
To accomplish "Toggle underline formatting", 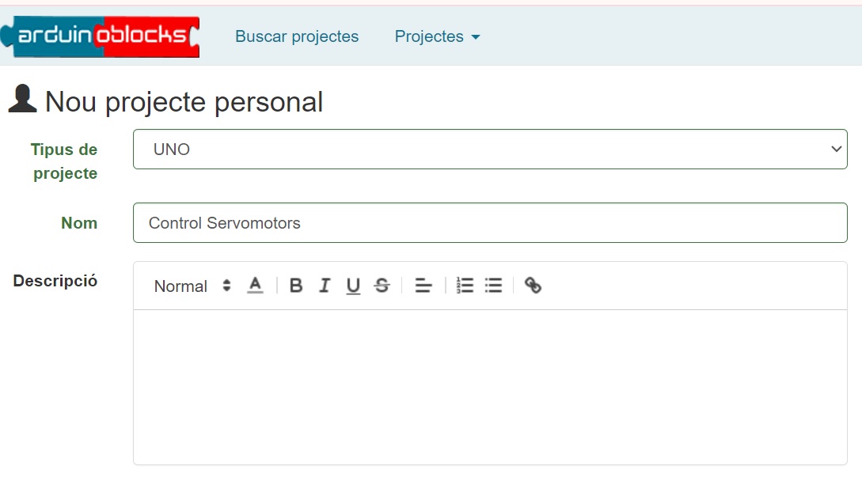I will point(353,286).
